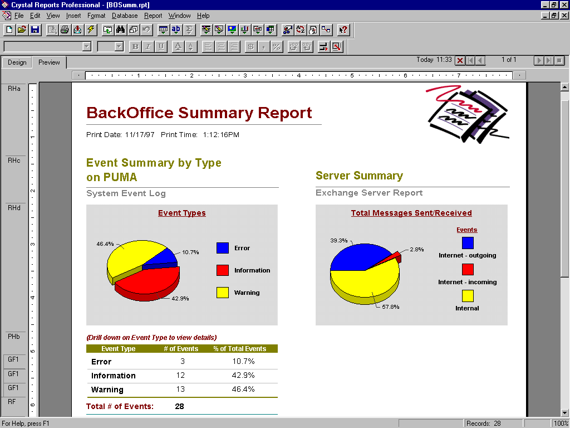The height and width of the screenshot is (428, 570).
Task: Go to the last page arrow
Action: click(x=549, y=60)
